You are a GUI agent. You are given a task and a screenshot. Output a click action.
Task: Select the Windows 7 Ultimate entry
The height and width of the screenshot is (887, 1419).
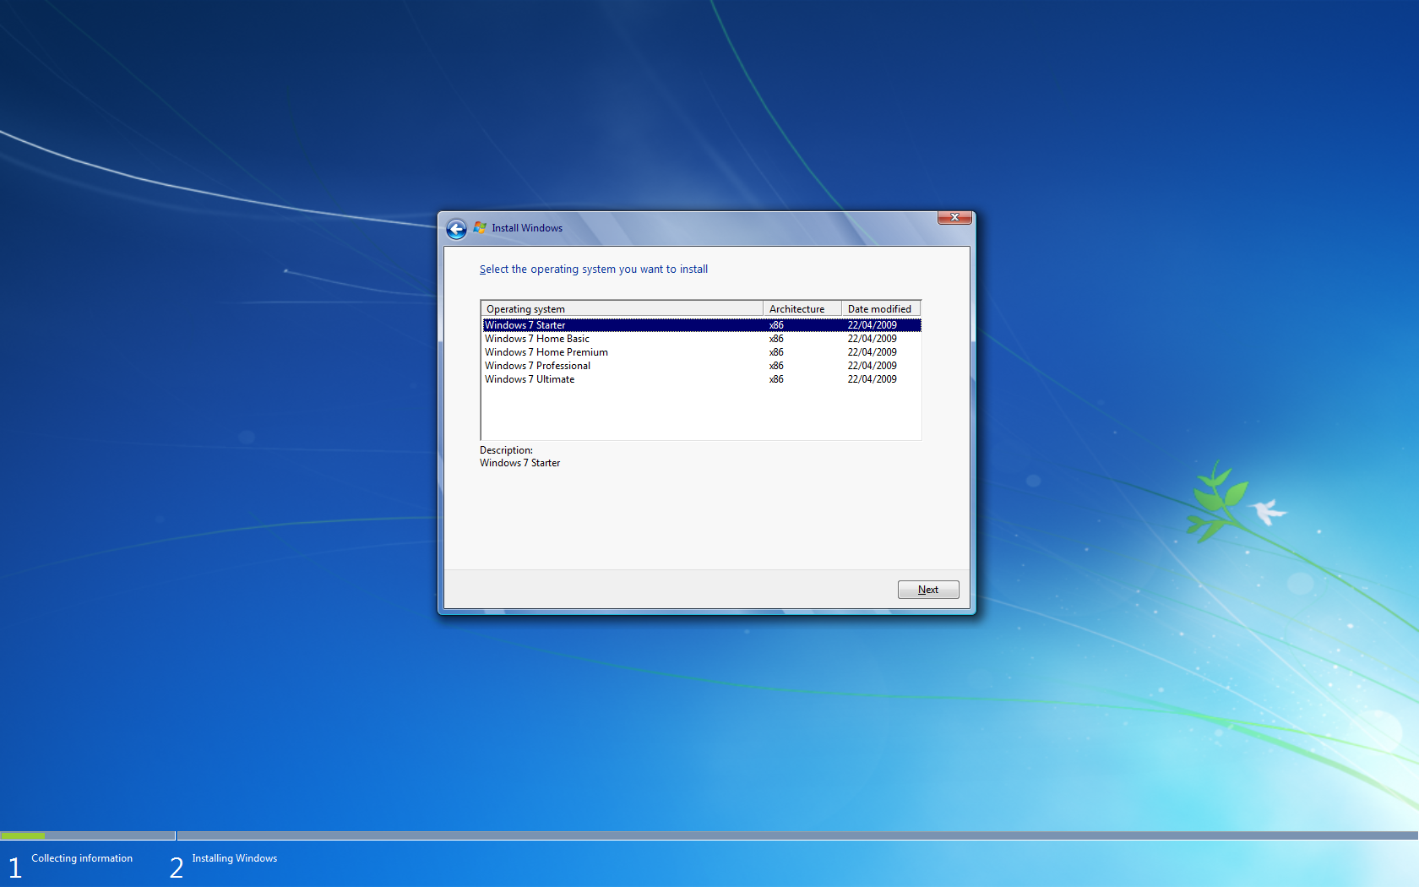[530, 379]
